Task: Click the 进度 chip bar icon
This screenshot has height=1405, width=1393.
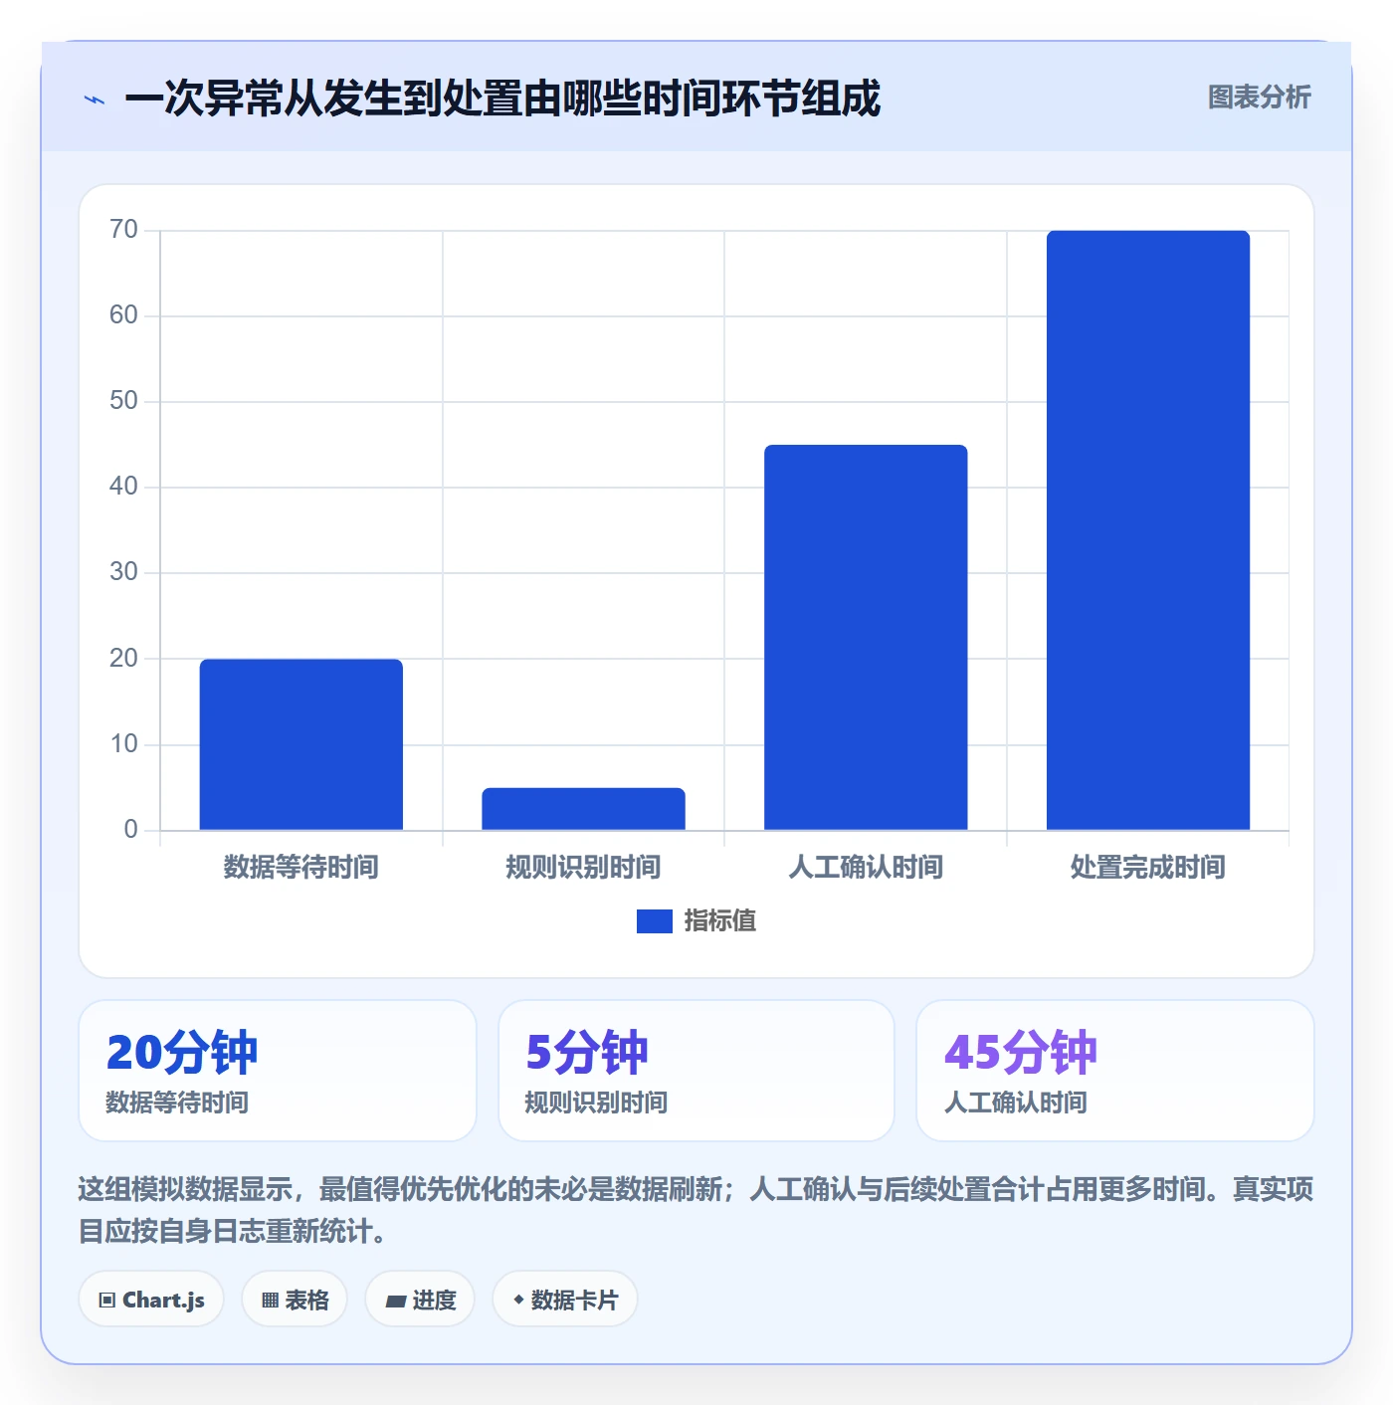Action: click(395, 1301)
